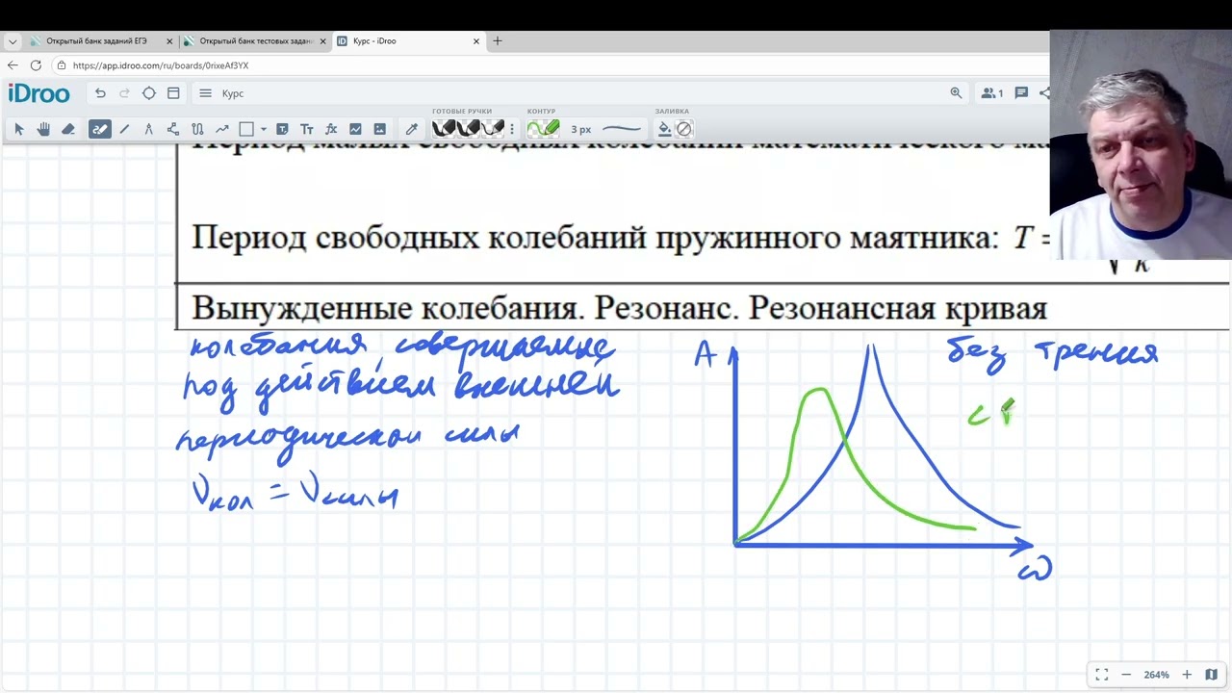Select the compass tool
The height and width of the screenshot is (693, 1232).
pyautogui.click(x=148, y=129)
